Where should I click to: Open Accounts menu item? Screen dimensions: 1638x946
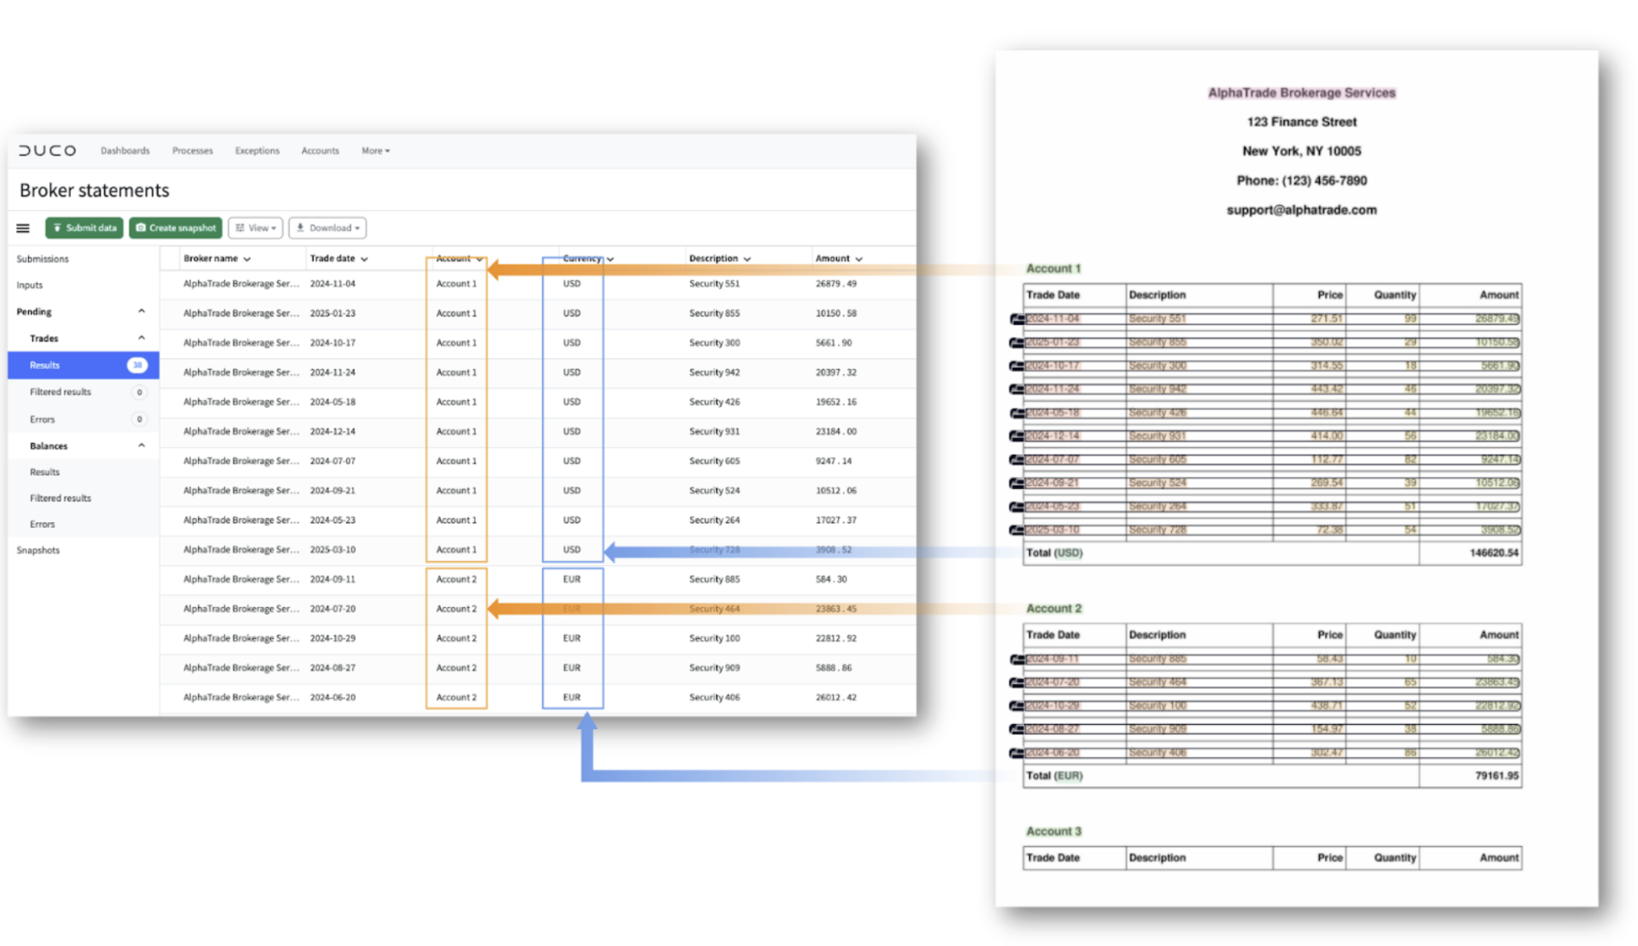(320, 151)
